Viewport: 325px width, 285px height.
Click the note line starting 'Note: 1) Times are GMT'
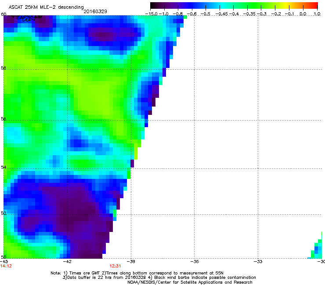point(137,273)
